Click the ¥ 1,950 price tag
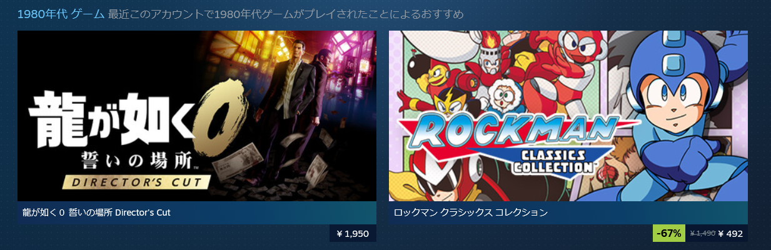The width and height of the screenshot is (771, 250). pyautogui.click(x=353, y=234)
